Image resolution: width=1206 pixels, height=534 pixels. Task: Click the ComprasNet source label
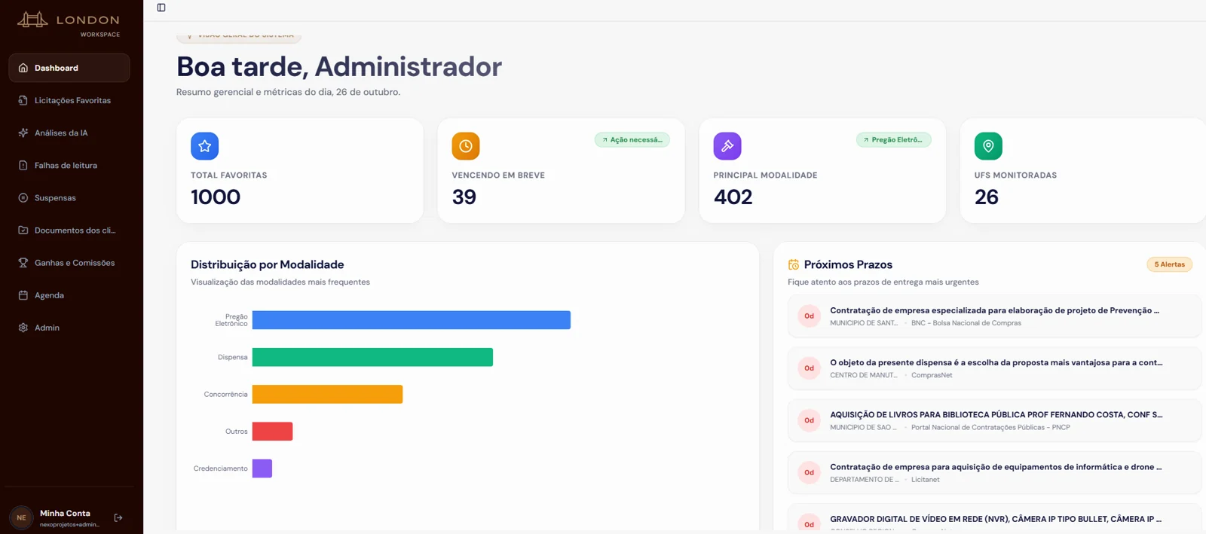[x=932, y=375]
